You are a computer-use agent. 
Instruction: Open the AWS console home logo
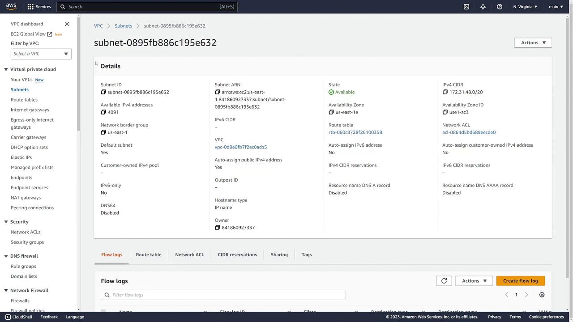(11, 7)
